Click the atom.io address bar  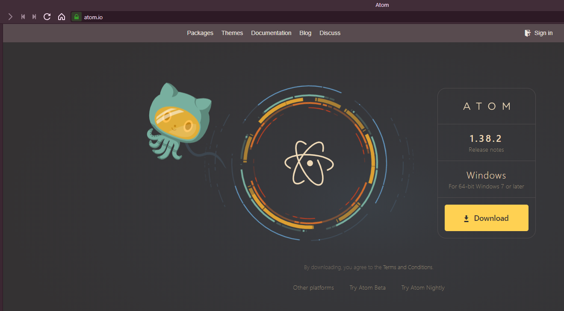pos(95,17)
